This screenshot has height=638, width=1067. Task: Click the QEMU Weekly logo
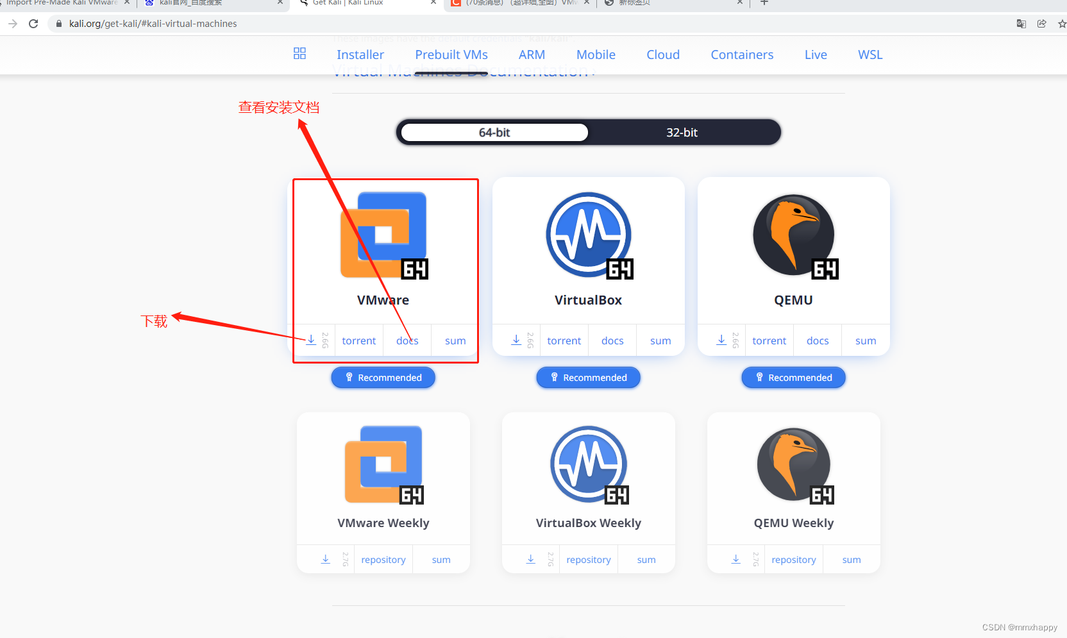tap(795, 465)
